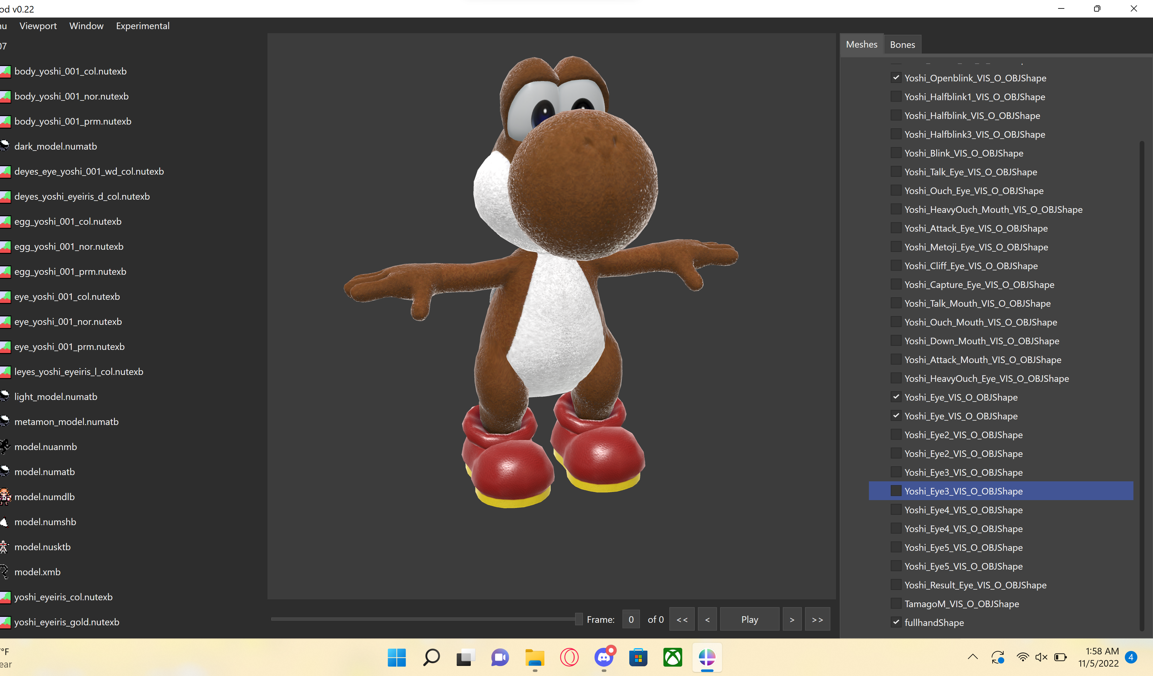This screenshot has width=1153, height=676.
Task: Open Microsoft Store from taskbar
Action: point(638,658)
